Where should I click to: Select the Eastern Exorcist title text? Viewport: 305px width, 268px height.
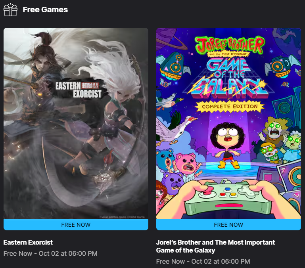[x=28, y=242]
